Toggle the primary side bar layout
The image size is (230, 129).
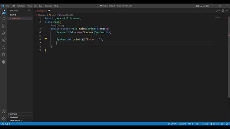point(197,6)
